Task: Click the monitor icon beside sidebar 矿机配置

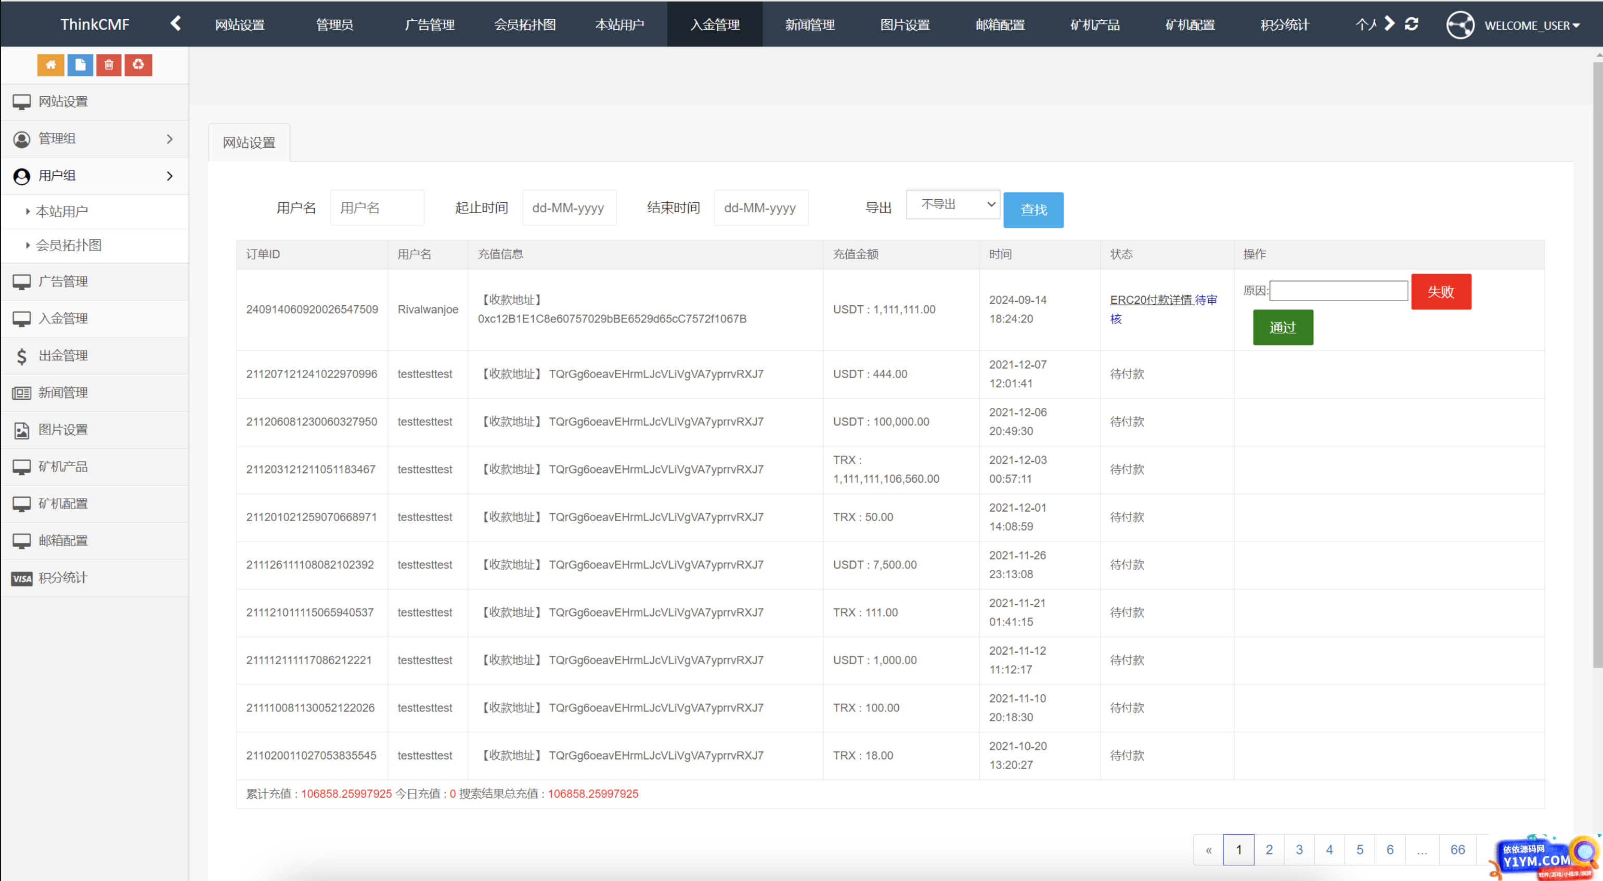Action: click(22, 504)
